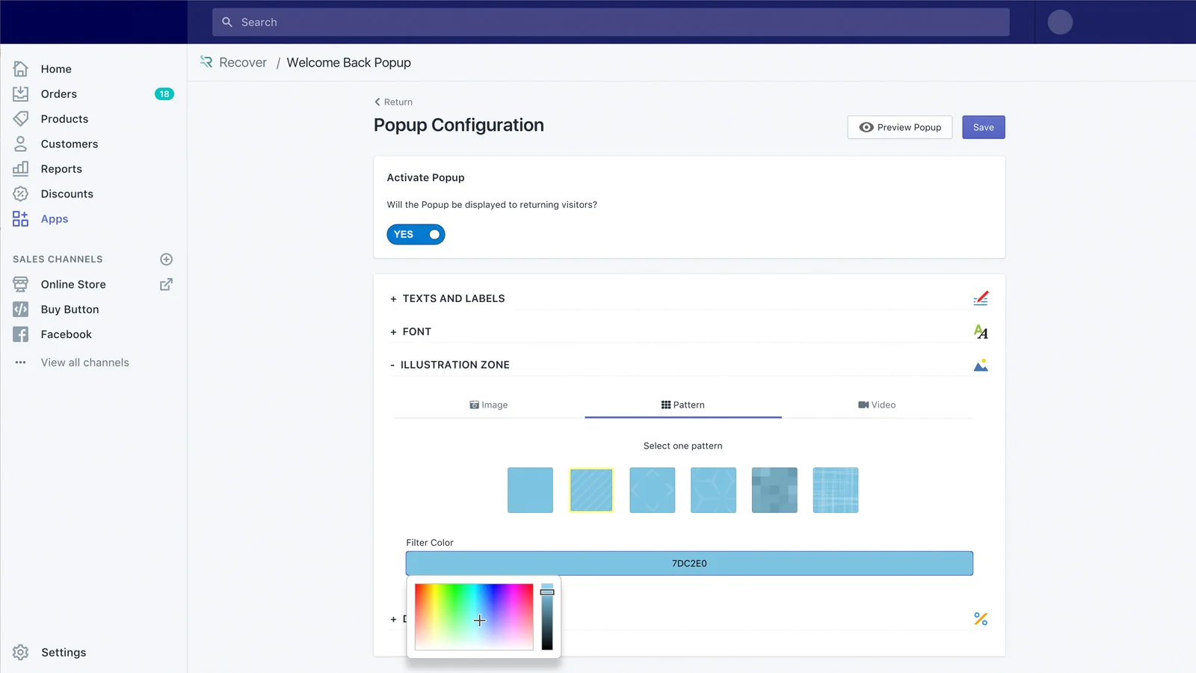Screen dimensions: 1196x673
Task: Click the Recover app logo icon
Action: click(x=206, y=62)
